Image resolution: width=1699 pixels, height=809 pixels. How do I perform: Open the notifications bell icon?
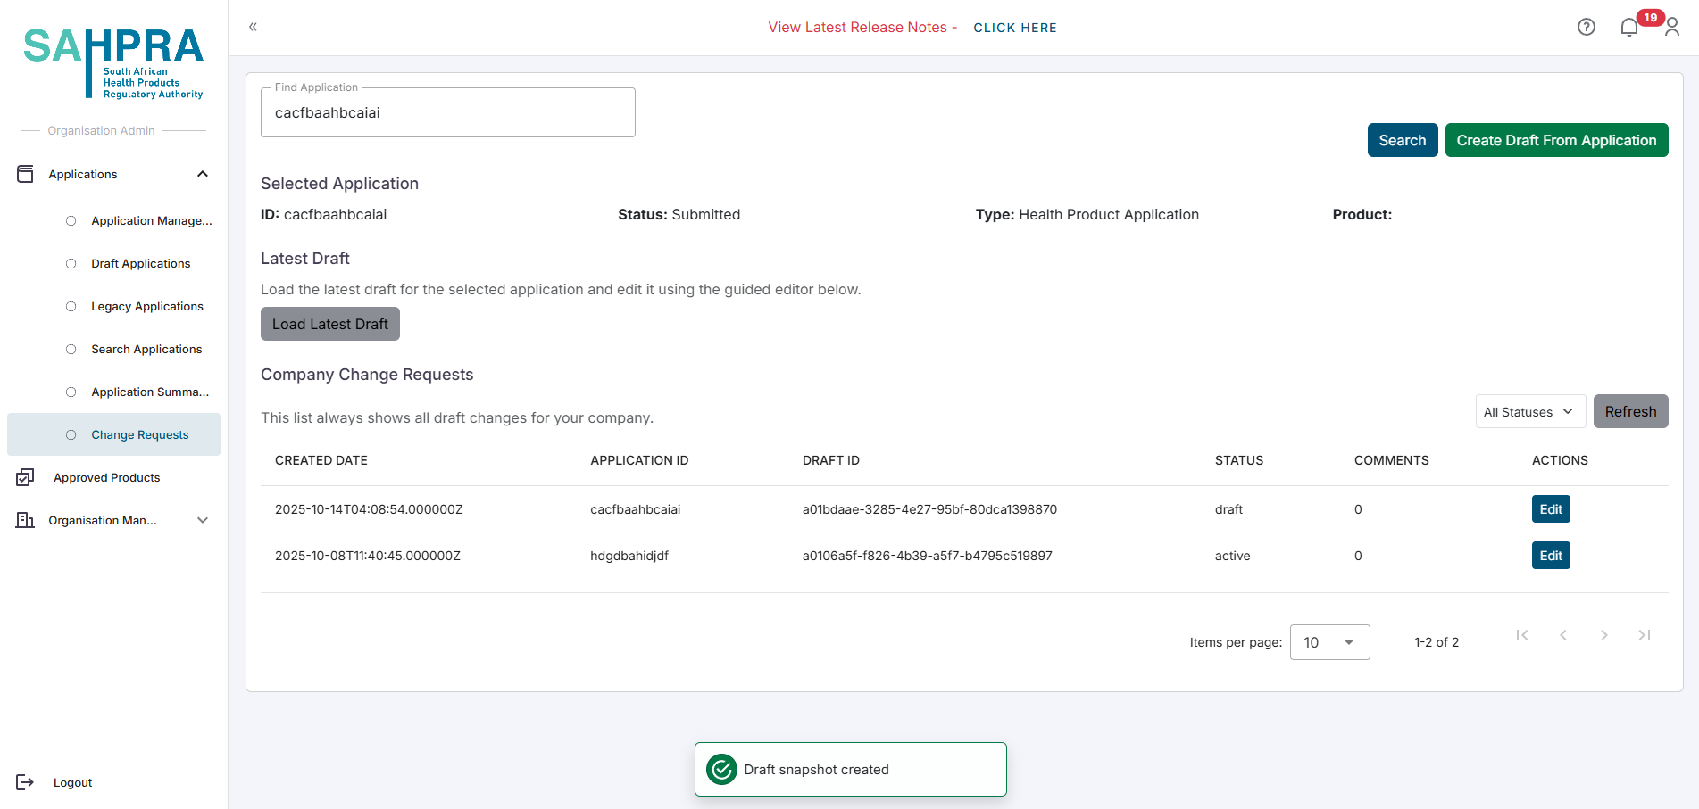(x=1629, y=28)
